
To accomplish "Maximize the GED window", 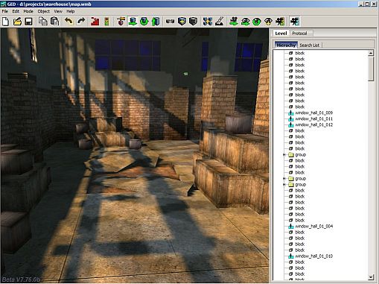I will click(368, 4).
